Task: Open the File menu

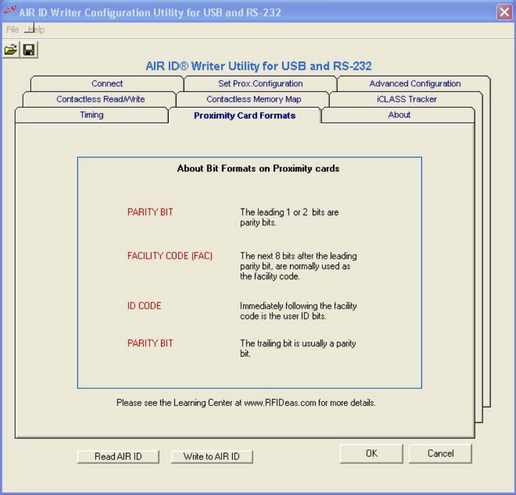Action: pos(12,29)
